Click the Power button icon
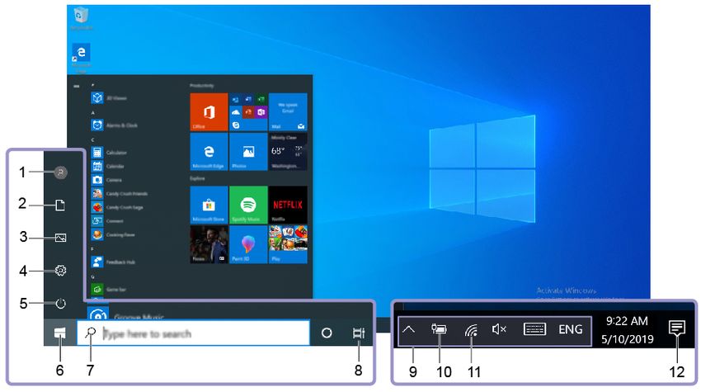Image resolution: width=701 pixels, height=392 pixels. pos(60,304)
